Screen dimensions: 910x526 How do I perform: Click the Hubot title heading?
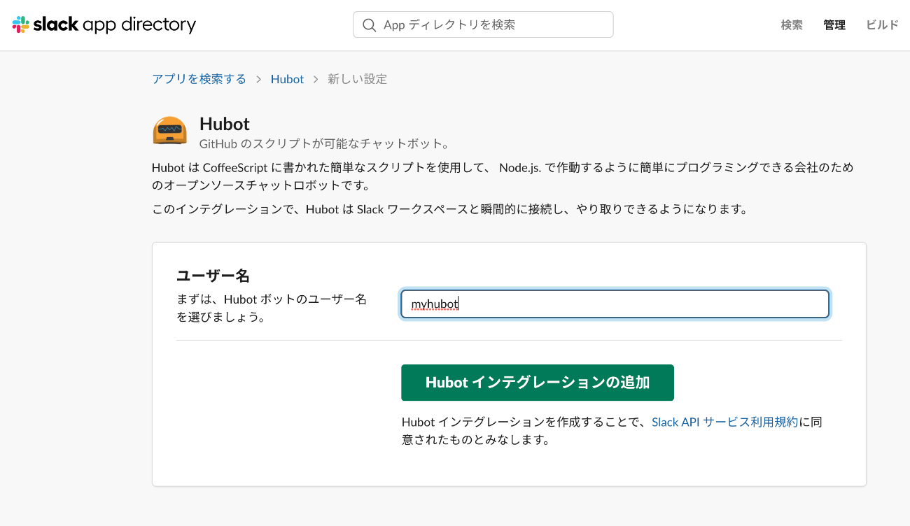coord(225,124)
